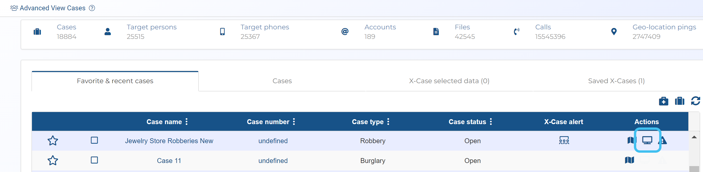Switch to the Cases tab
This screenshot has height=172, width=703.
(x=282, y=81)
